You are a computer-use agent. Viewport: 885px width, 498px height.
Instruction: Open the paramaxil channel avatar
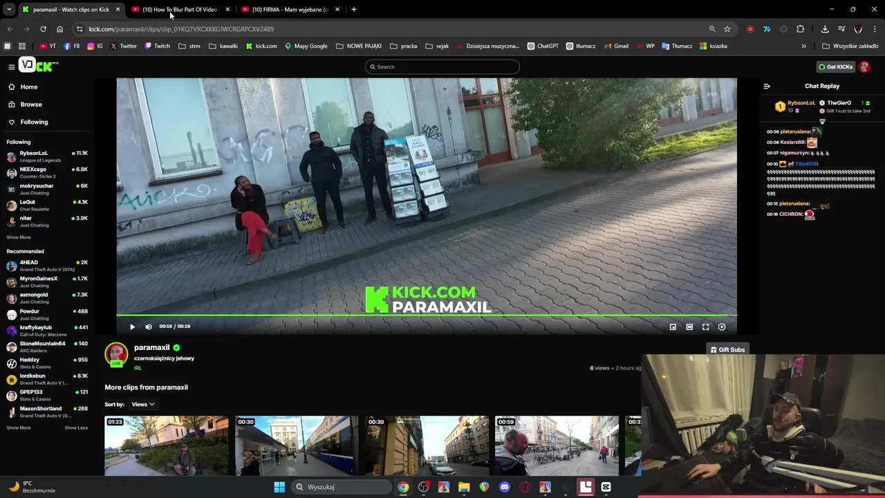point(116,354)
